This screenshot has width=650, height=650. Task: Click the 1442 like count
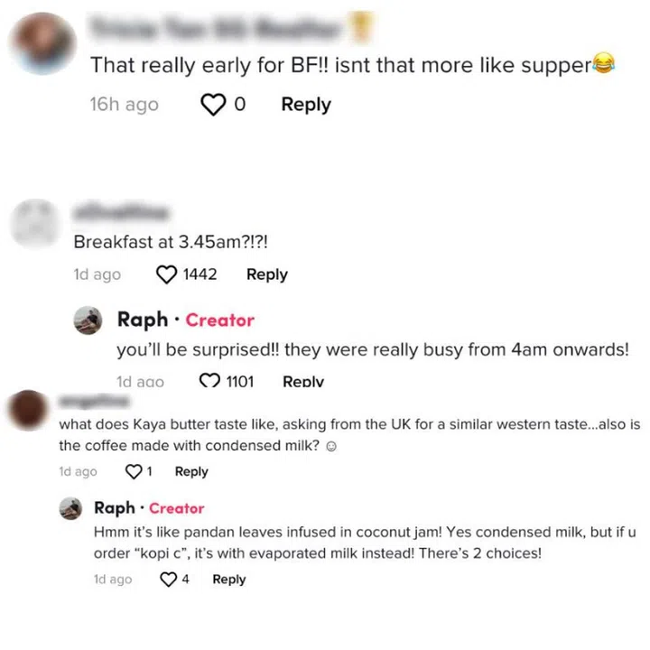click(x=200, y=274)
